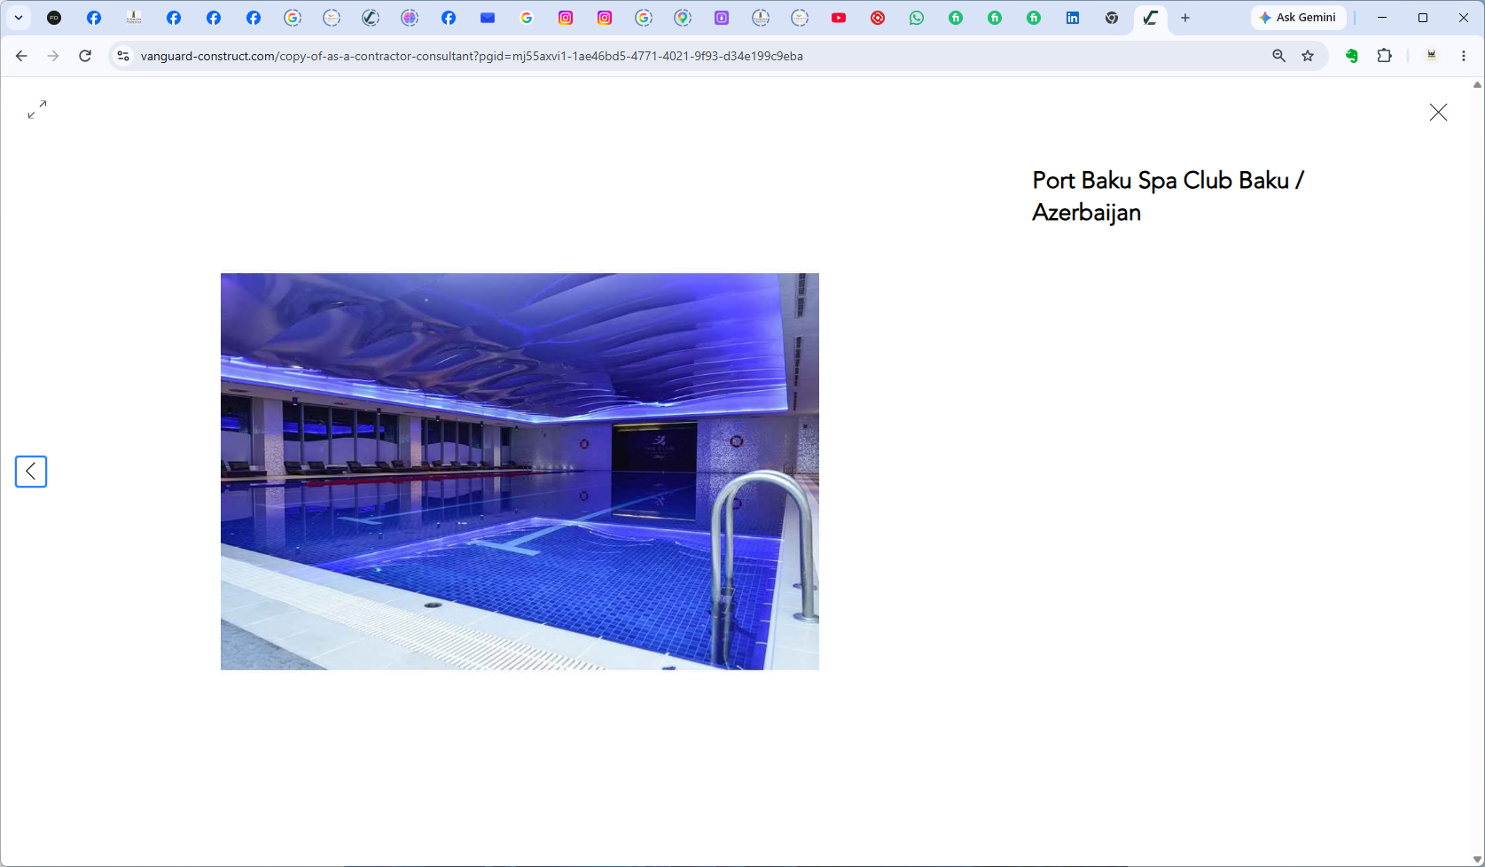Bookmark this page with the star

tap(1308, 56)
